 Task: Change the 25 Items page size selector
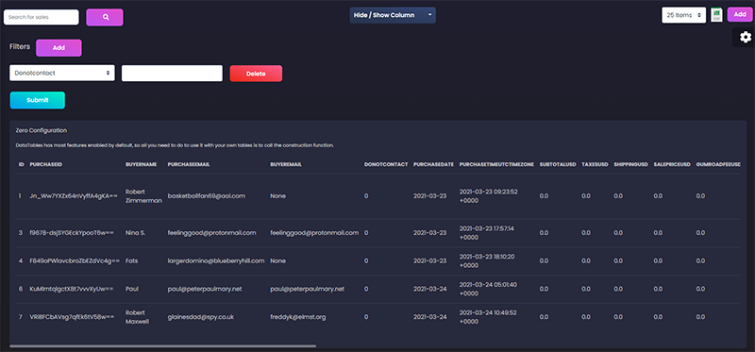(x=683, y=15)
